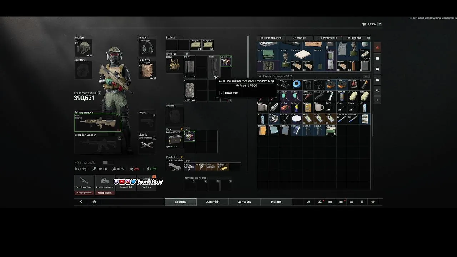Image resolution: width=457 pixels, height=257 pixels.
Task: Select the empty Secondary Weapon slot
Action: coord(98,145)
